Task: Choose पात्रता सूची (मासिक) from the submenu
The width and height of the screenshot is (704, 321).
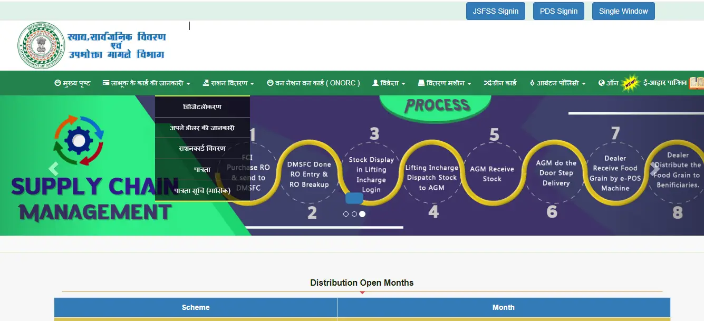Action: [x=202, y=190]
